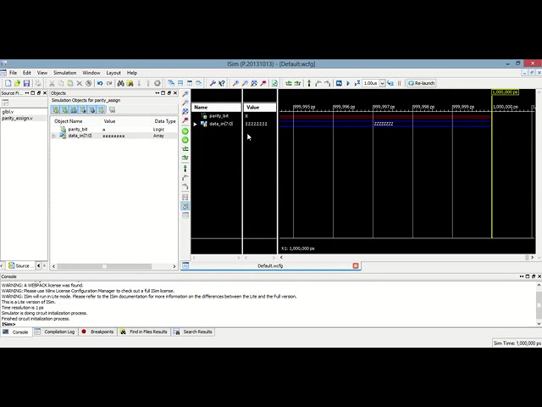
Task: Click the Find in Files binoculars icon
Action: click(x=130, y=83)
